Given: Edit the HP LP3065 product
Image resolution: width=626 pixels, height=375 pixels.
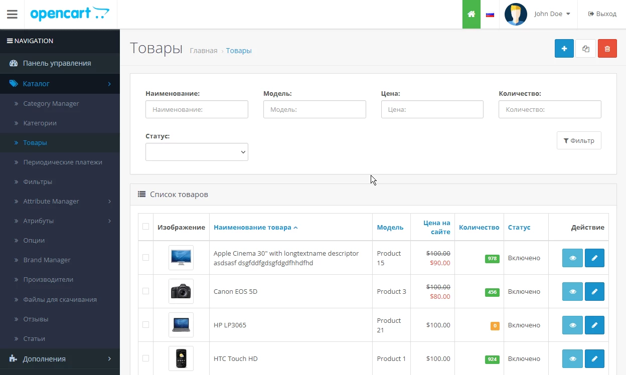Looking at the screenshot, I should pos(594,325).
